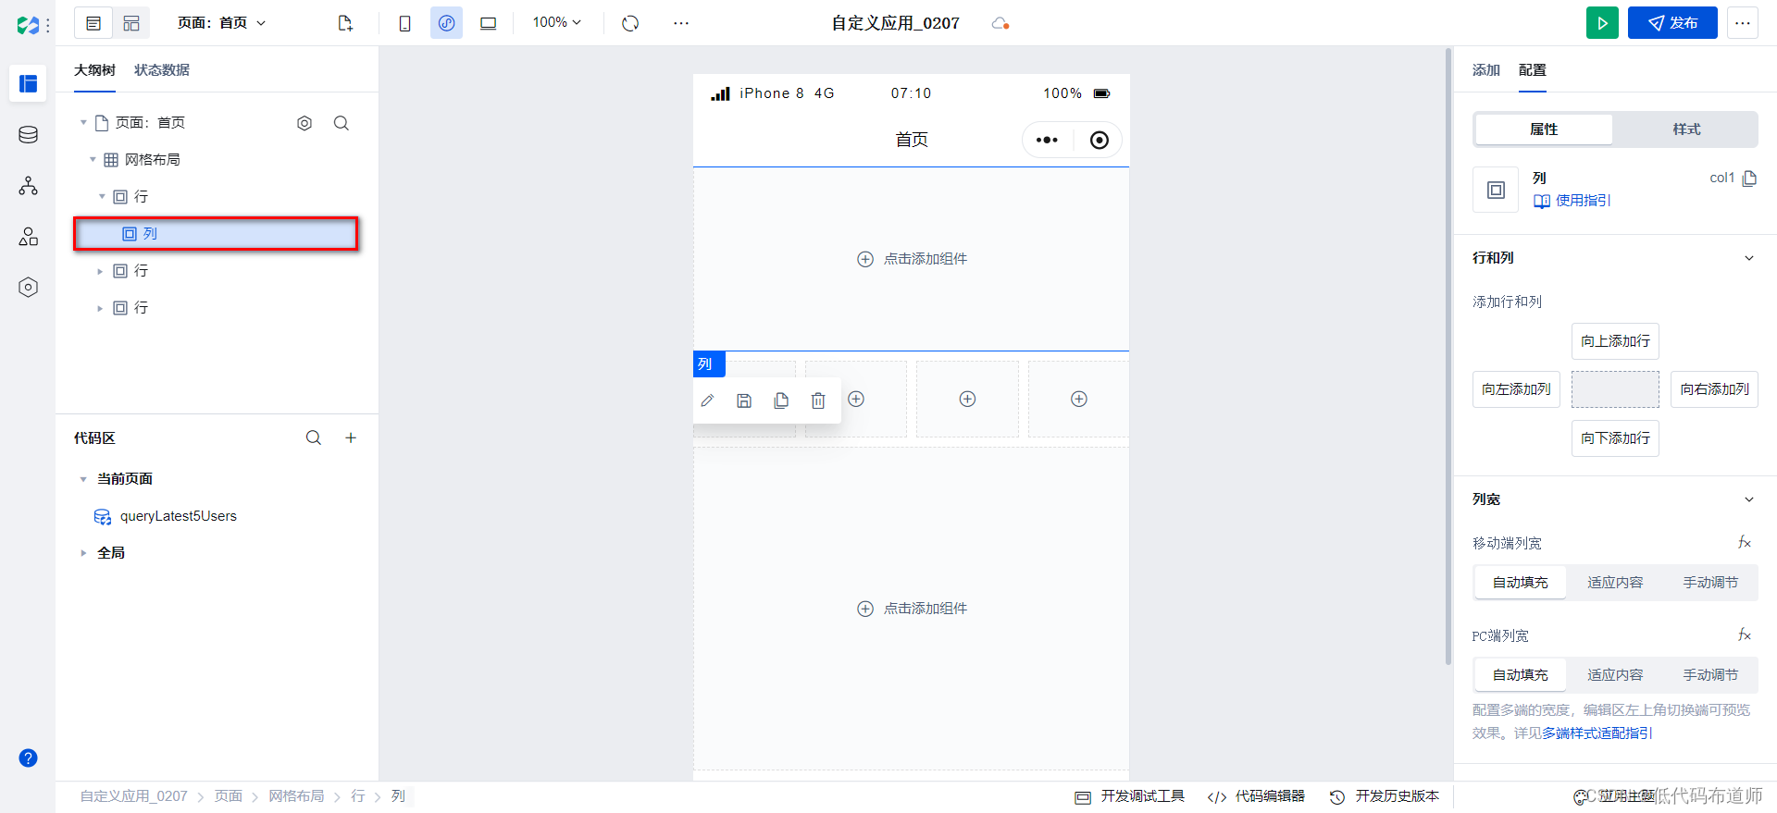Open the help question mark icon

[28, 758]
